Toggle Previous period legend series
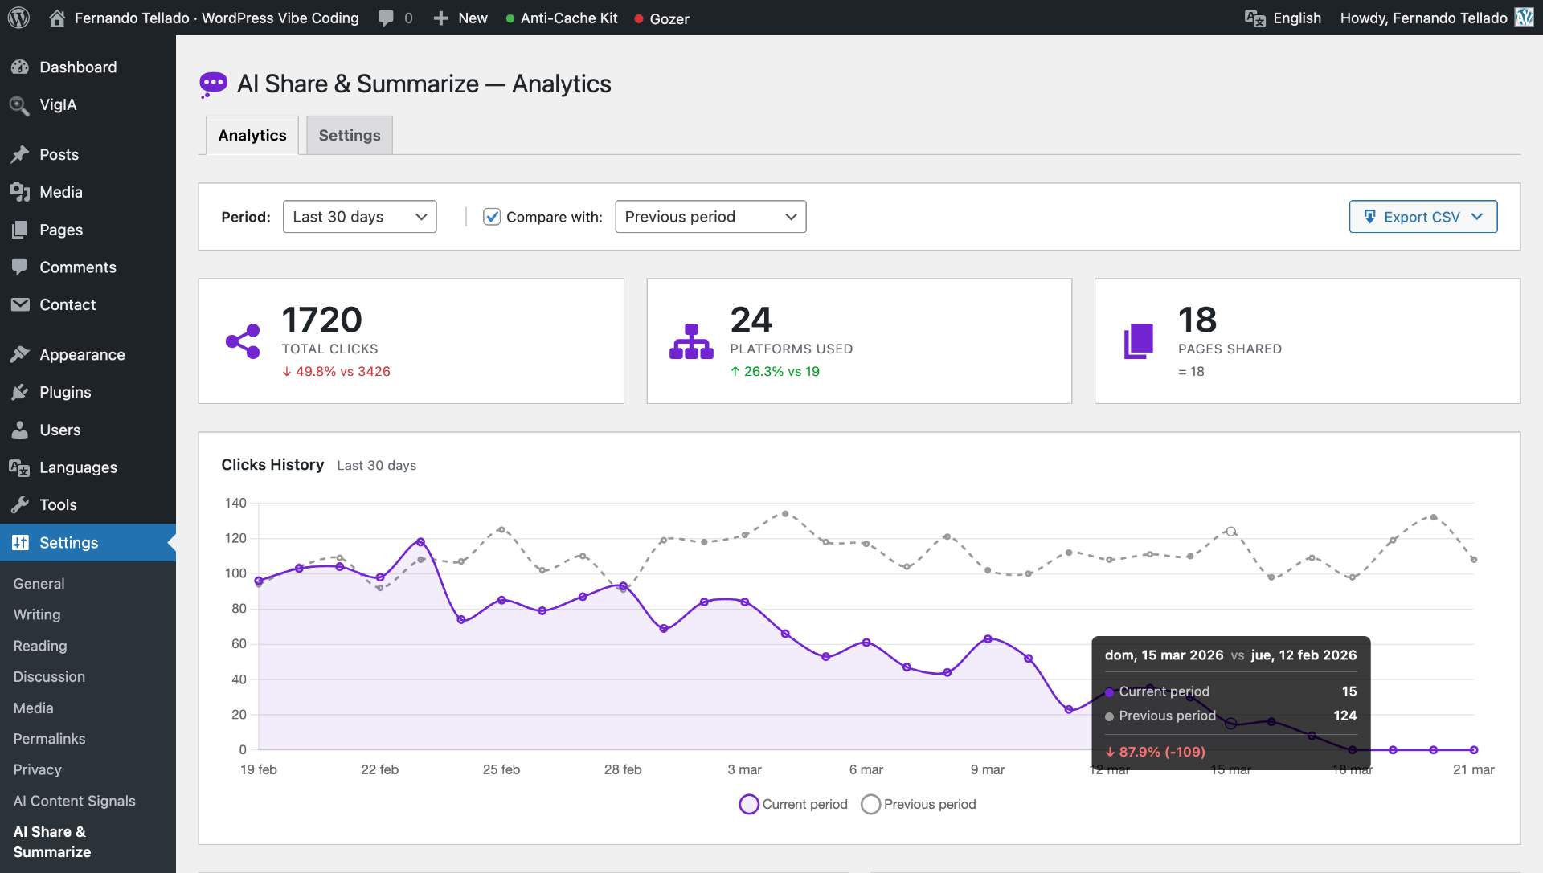1543x873 pixels. 919,804
